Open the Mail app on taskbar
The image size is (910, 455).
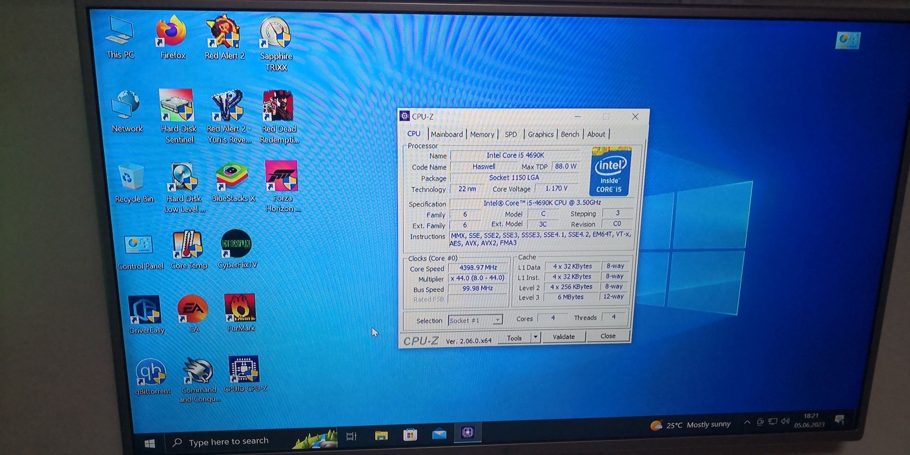(439, 433)
